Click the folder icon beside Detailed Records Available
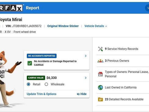The width and height of the screenshot is (149, 112). tap(100, 99)
